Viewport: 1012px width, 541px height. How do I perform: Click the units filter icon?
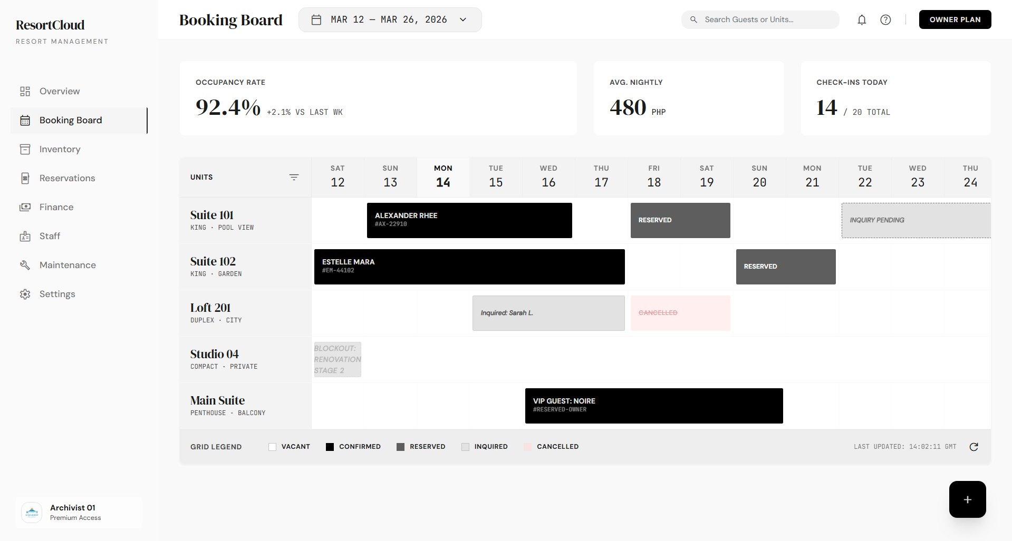coord(294,178)
